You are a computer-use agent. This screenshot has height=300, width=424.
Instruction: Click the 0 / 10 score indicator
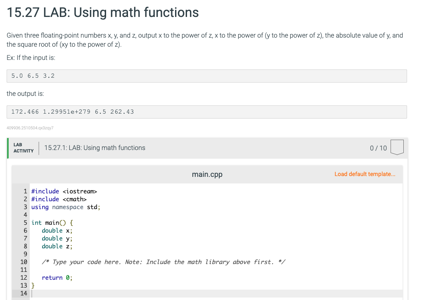[x=378, y=148]
